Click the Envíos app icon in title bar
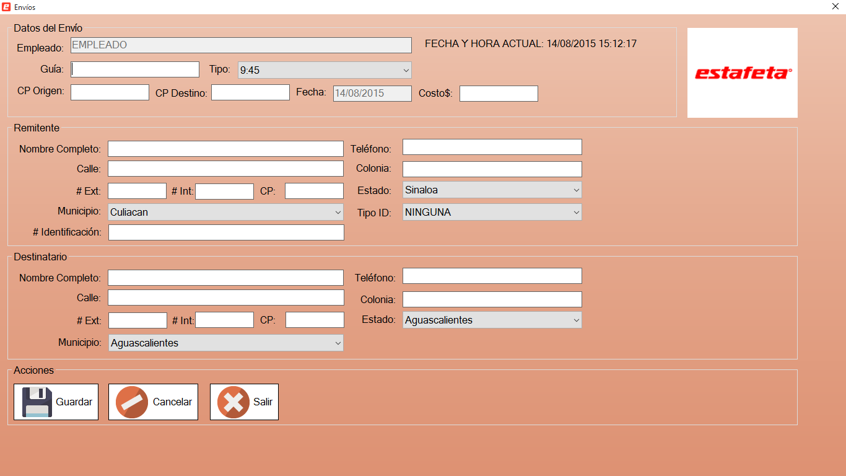The width and height of the screenshot is (846, 476). tap(6, 7)
